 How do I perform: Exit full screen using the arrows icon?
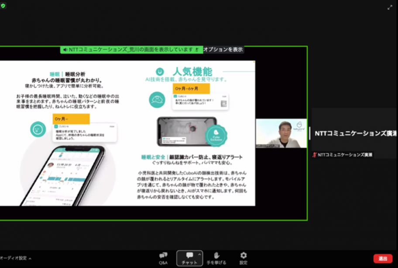[390, 7]
